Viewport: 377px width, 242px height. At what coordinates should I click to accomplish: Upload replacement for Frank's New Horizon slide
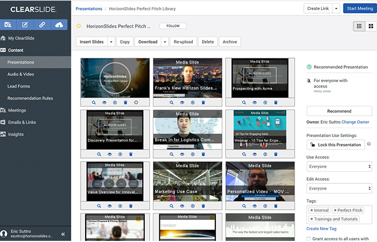coord(193,103)
